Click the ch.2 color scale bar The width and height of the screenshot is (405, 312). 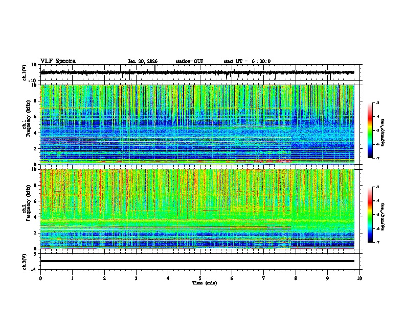click(x=370, y=215)
